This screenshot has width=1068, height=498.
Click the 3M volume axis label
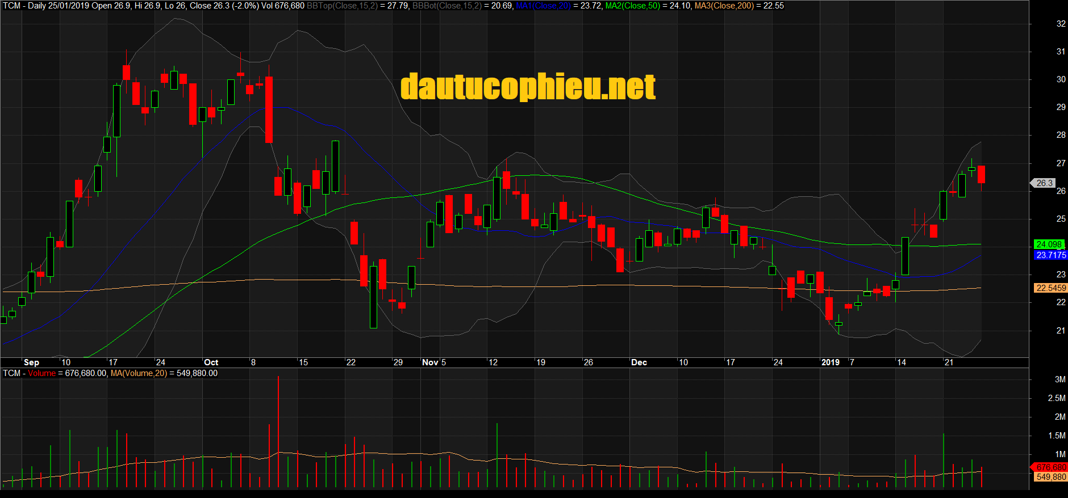[1060, 379]
